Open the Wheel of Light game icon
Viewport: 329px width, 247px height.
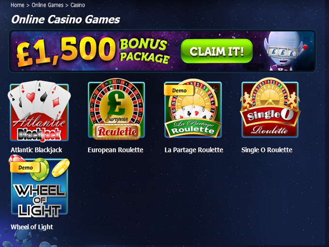pos(39,187)
